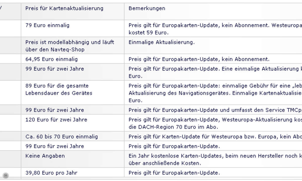
Task: Click the DACH-Region 70 Euro remark
Action: [x=213, y=123]
